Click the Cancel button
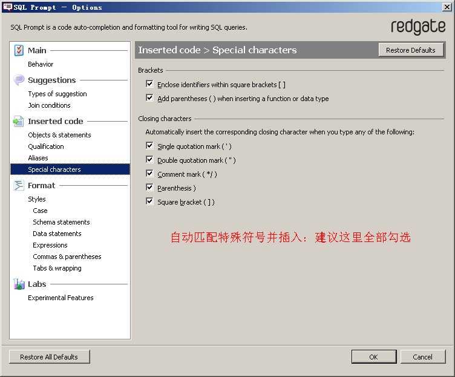The image size is (455, 377). 422,356
